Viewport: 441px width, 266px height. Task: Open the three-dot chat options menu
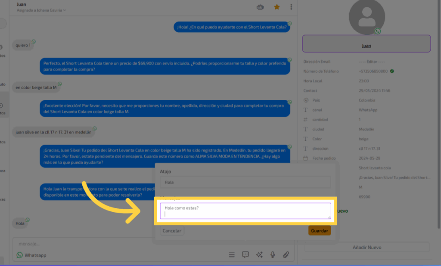[x=292, y=7]
